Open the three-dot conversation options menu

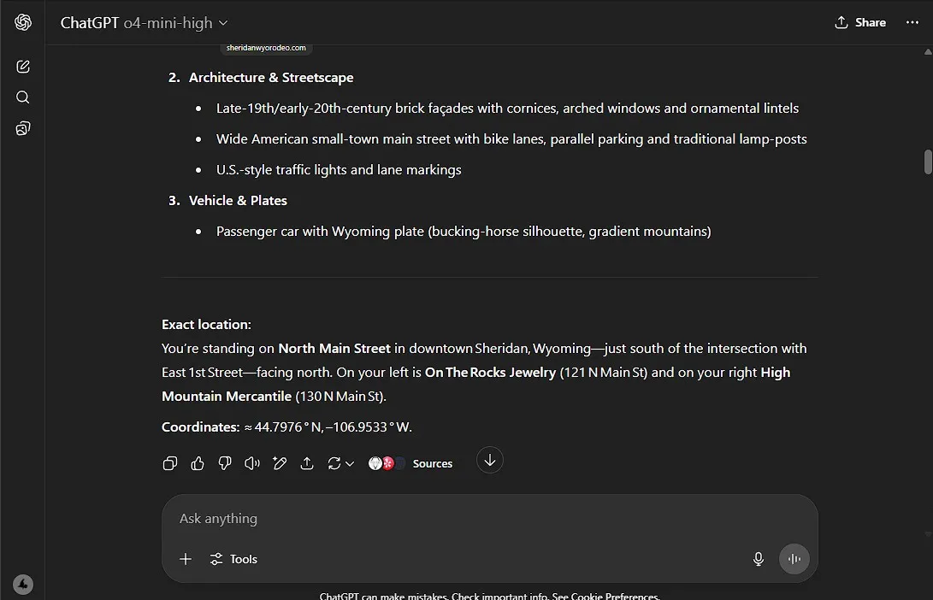click(912, 23)
